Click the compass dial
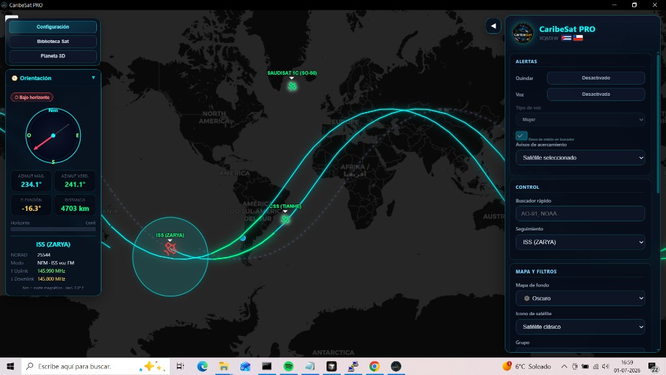 (x=53, y=135)
